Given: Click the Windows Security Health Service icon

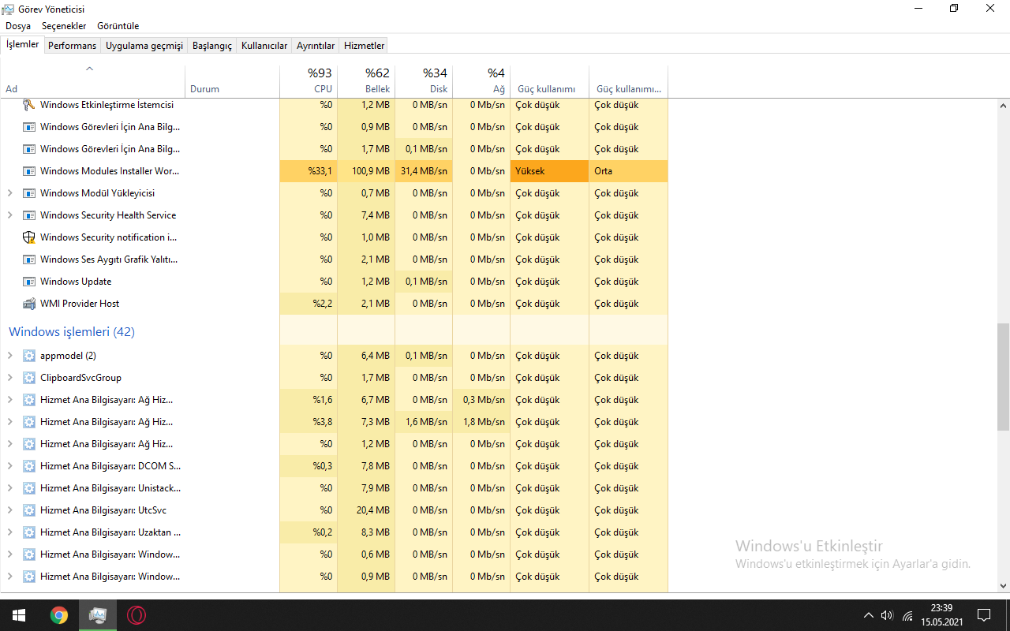Looking at the screenshot, I should [29, 215].
